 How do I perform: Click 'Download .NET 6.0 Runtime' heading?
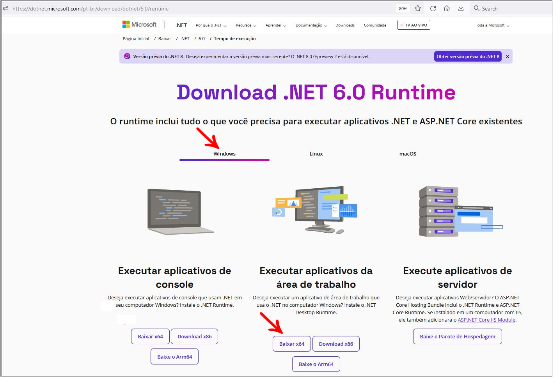tap(316, 92)
